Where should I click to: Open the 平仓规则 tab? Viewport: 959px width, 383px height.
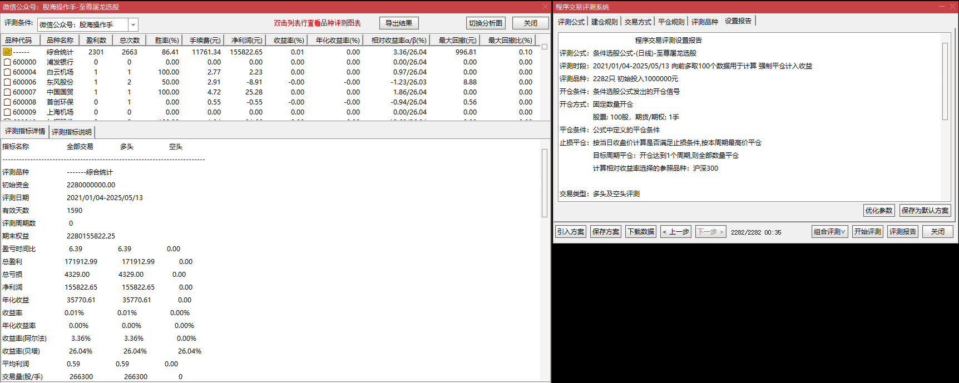pos(671,22)
